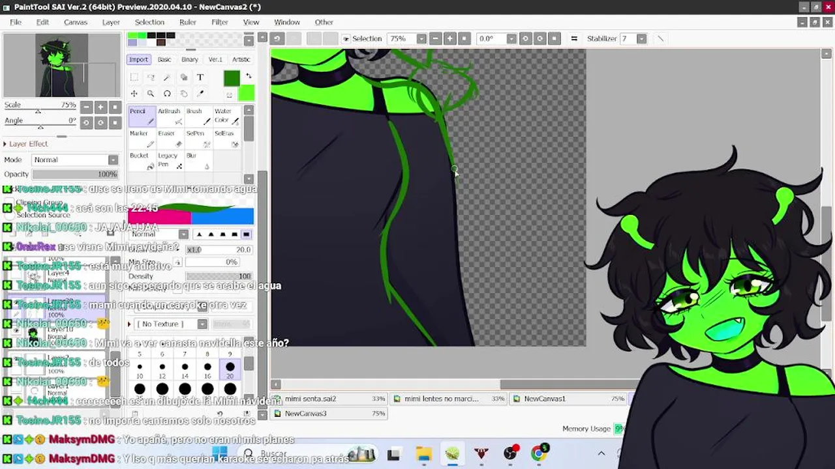Toggle the straight line drawing mode icon
Viewport: 835px width, 469px height.
(x=660, y=38)
